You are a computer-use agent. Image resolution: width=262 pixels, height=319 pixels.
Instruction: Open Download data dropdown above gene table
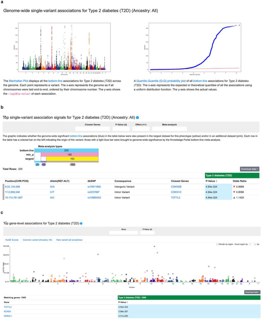(252, 292)
